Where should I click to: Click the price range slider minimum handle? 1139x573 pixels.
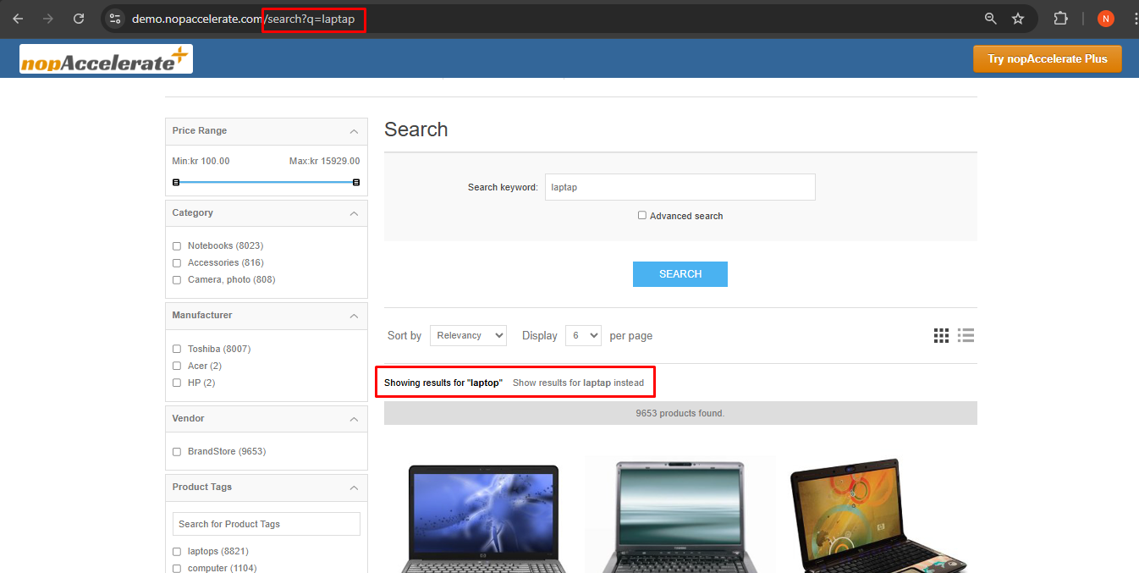coord(176,182)
